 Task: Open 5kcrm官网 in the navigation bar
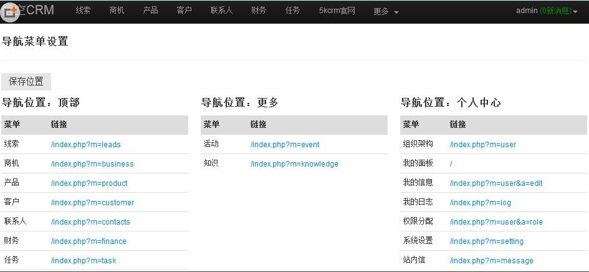[x=337, y=11]
